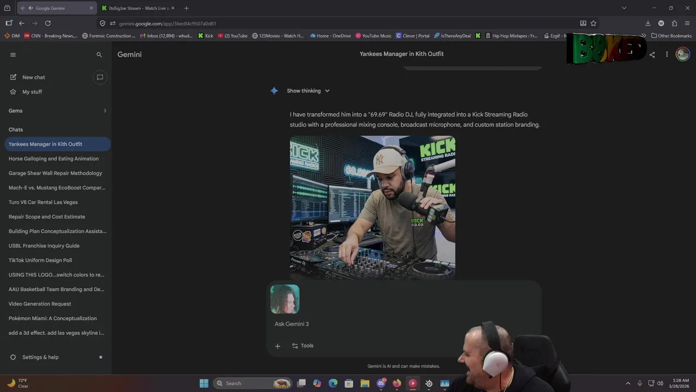Viewport: 696px width, 392px height.
Task: Click the browser back arrow
Action: 22,23
